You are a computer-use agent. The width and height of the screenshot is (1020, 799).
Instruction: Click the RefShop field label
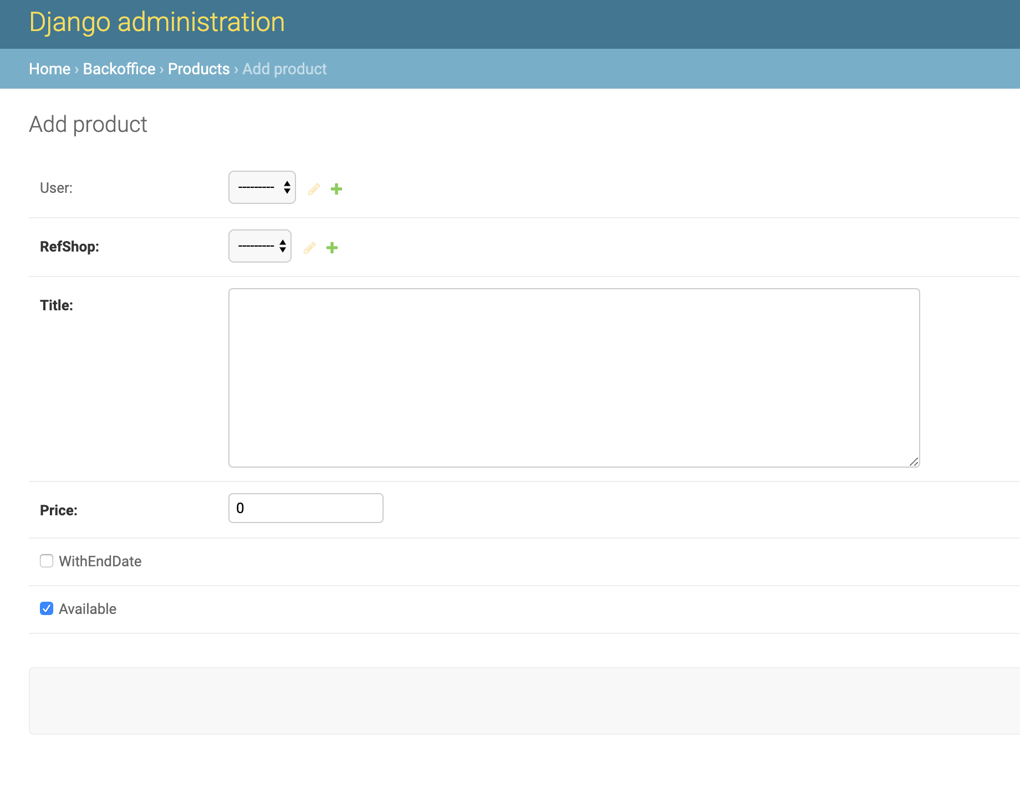69,246
